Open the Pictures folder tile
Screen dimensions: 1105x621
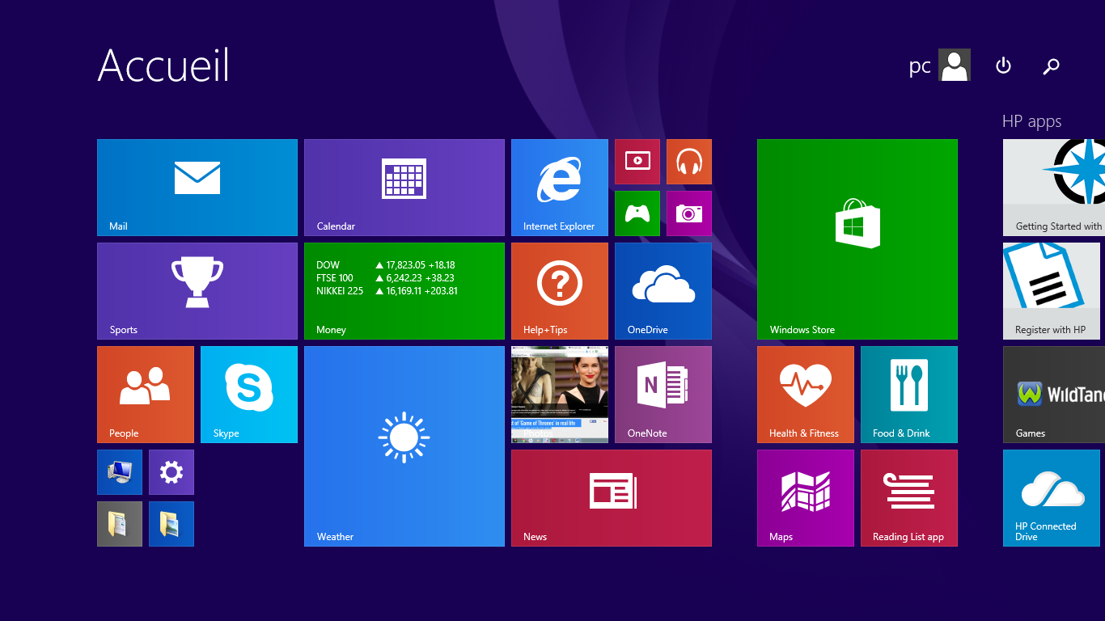171,524
